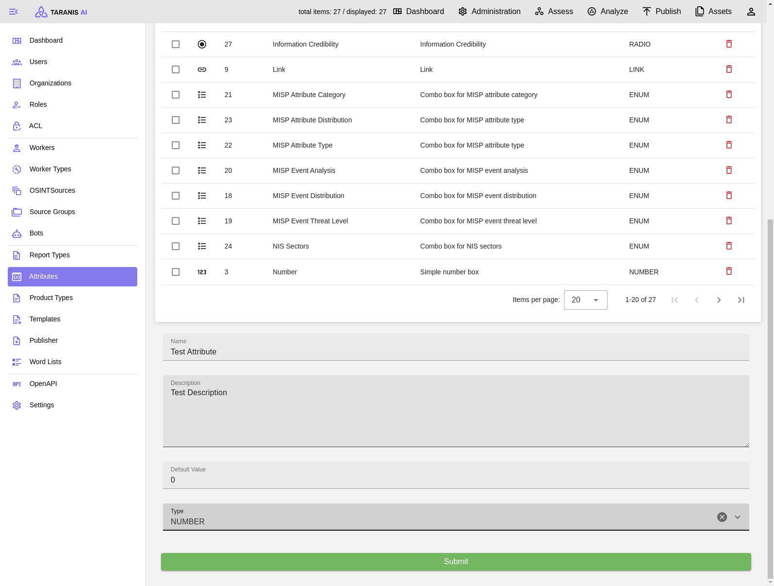Open Word Lists in the sidebar

[72, 362]
